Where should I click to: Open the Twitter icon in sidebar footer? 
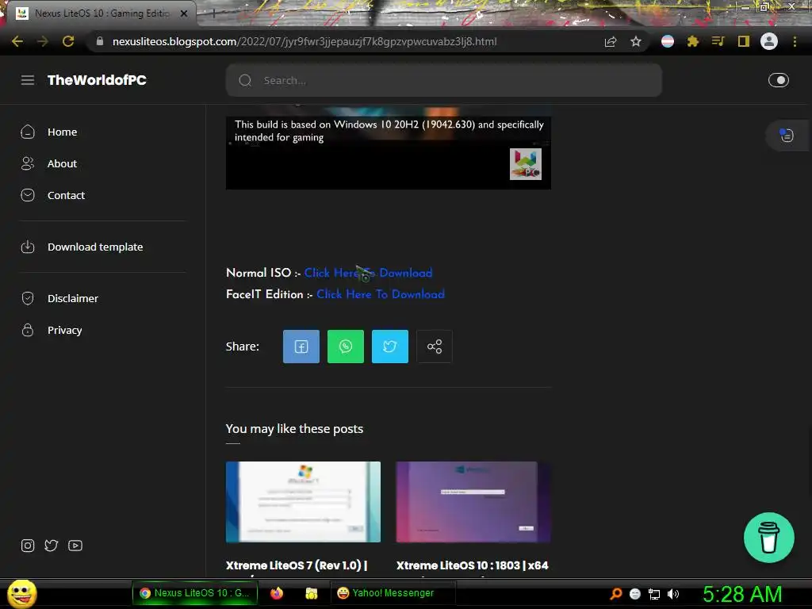(x=52, y=546)
